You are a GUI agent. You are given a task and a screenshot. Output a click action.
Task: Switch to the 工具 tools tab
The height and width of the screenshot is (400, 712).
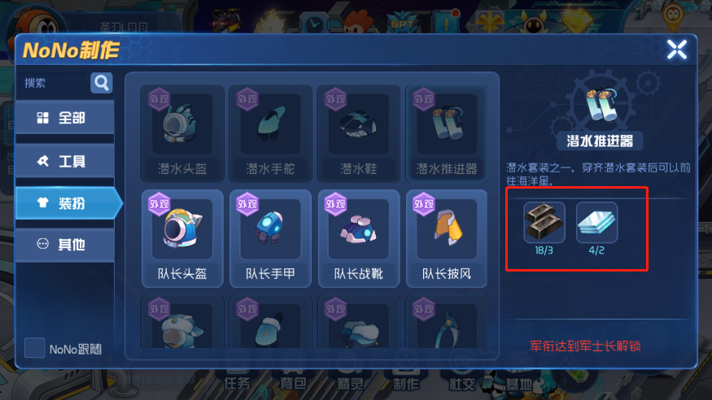point(65,161)
